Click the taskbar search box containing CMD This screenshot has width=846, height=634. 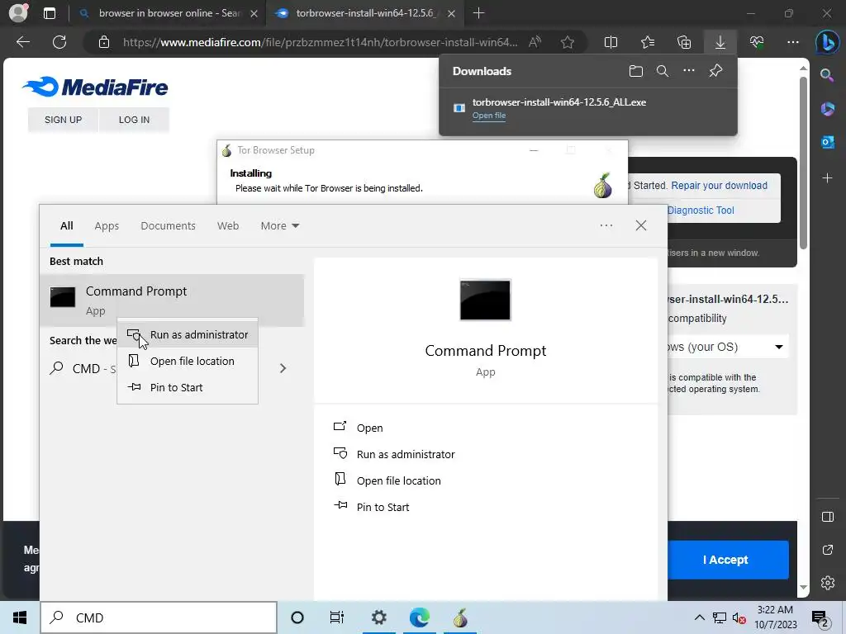159,617
